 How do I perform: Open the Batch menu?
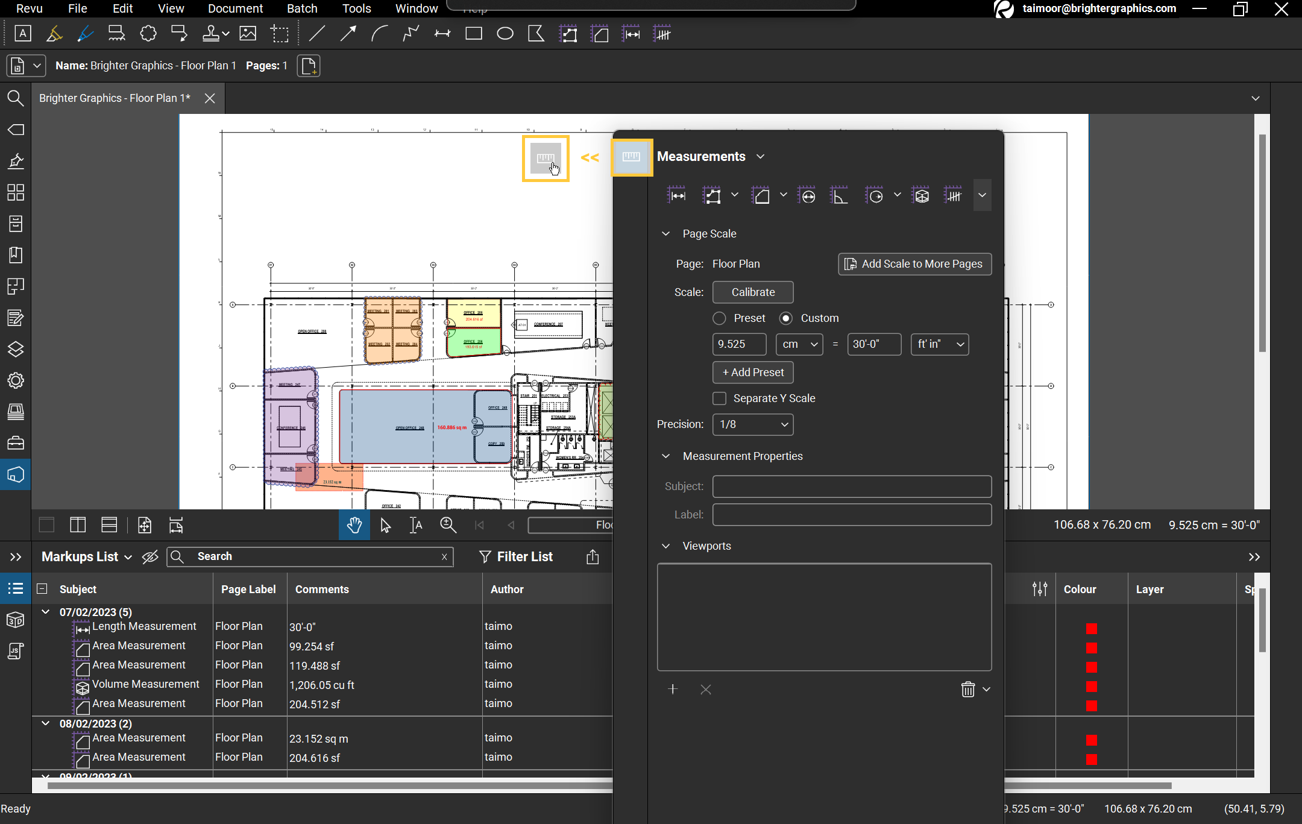point(302,8)
